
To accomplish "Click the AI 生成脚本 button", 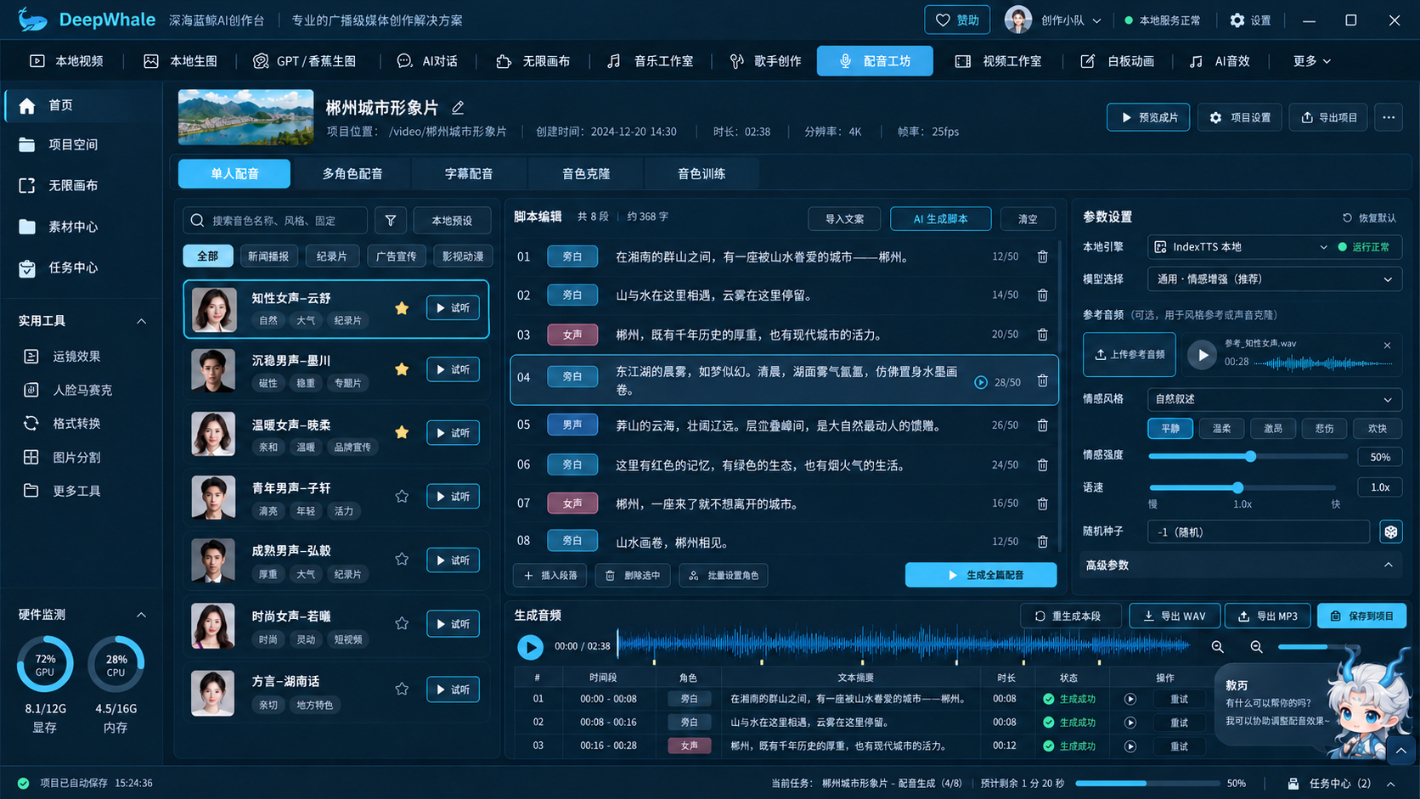I will (940, 219).
